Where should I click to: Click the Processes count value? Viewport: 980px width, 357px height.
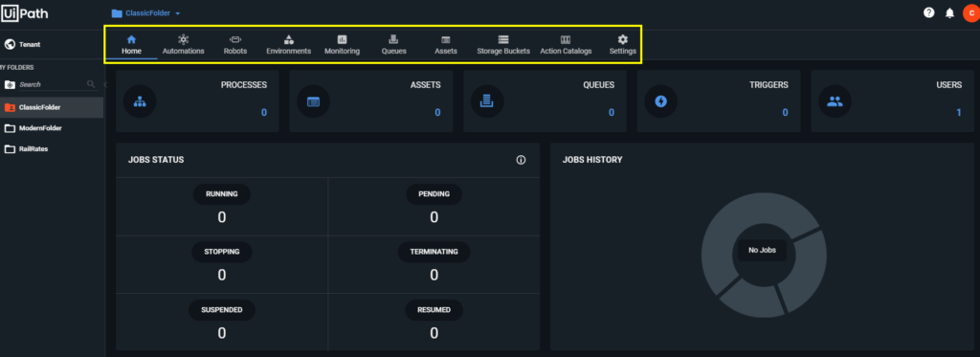click(264, 113)
